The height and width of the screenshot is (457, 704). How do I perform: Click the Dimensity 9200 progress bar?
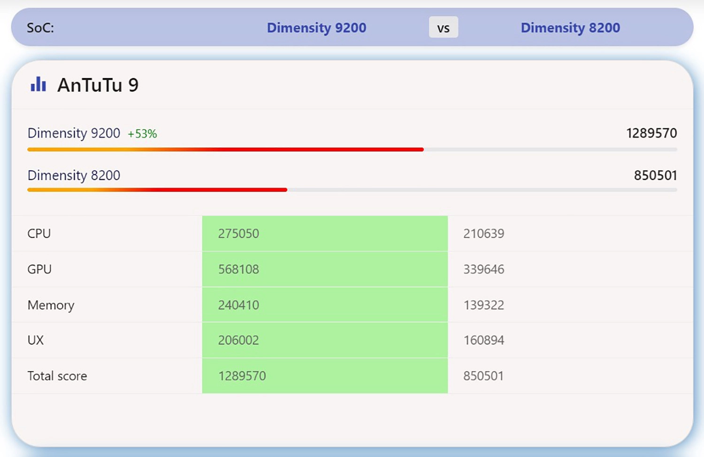(x=352, y=150)
